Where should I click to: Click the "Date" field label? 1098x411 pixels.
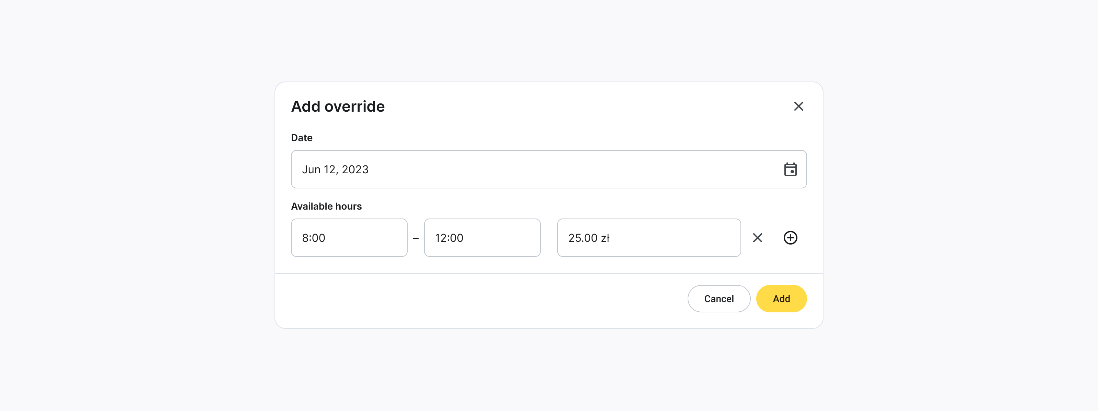pos(301,138)
